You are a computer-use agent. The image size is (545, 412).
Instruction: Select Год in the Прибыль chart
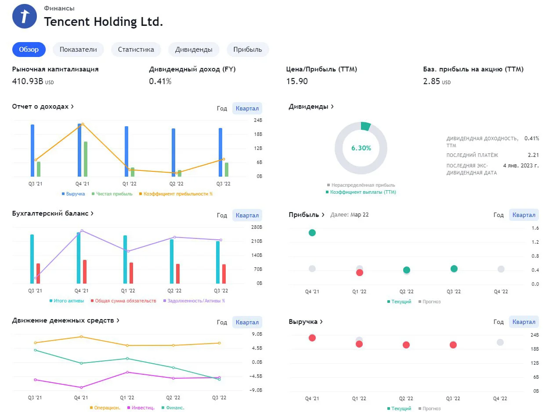click(x=498, y=215)
